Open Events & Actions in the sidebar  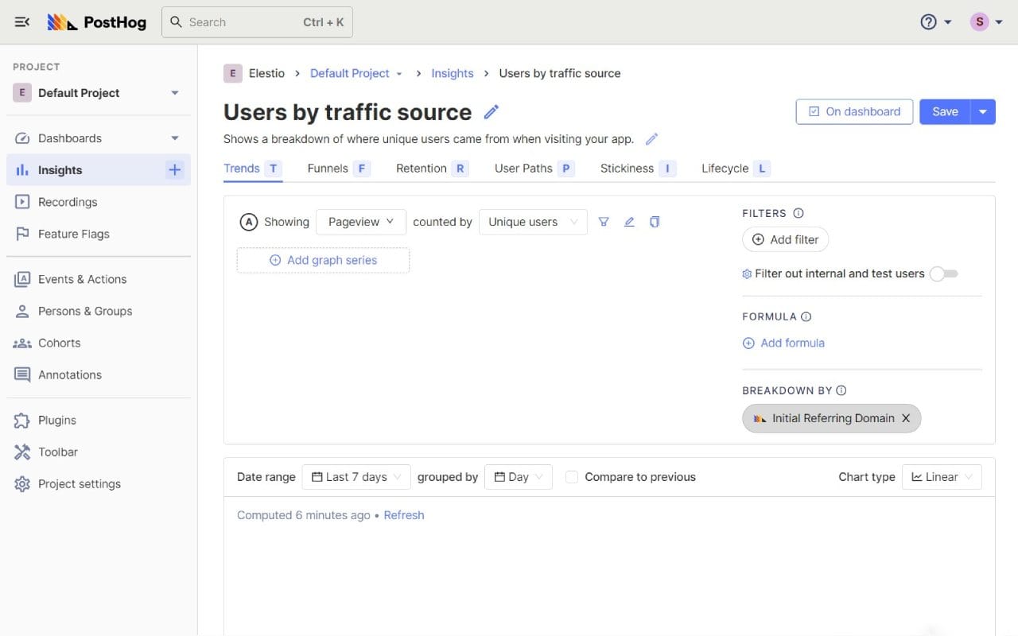pyautogui.click(x=82, y=279)
